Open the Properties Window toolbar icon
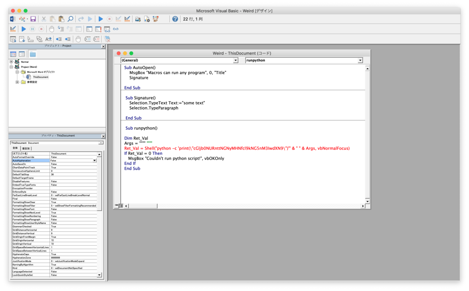Screen dimensions: 469x291 [x=147, y=19]
